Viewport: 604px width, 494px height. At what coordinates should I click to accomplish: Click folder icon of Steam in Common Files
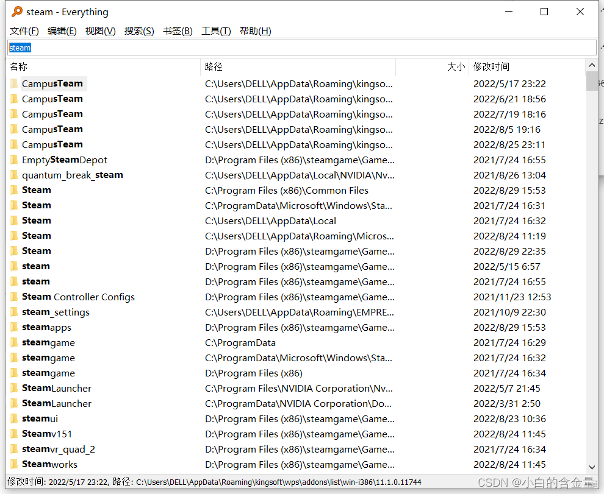[14, 190]
